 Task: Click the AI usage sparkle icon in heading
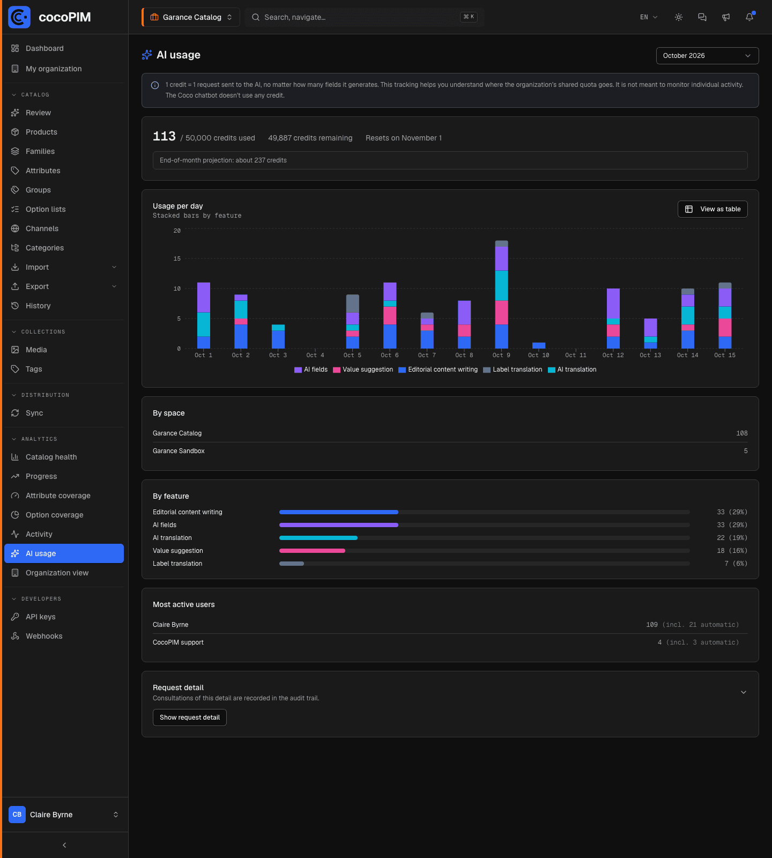click(147, 55)
